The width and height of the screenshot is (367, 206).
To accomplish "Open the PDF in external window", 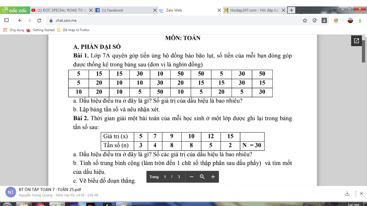I will click(x=356, y=41).
